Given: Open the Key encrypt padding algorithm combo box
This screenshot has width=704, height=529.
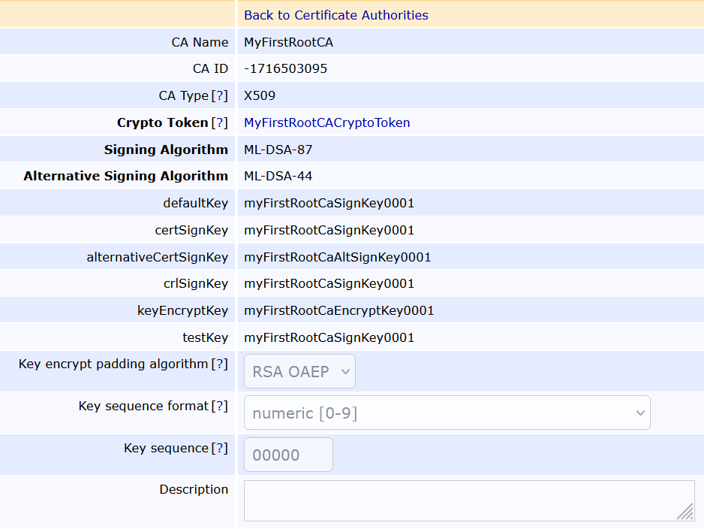Looking at the screenshot, I should (x=299, y=370).
